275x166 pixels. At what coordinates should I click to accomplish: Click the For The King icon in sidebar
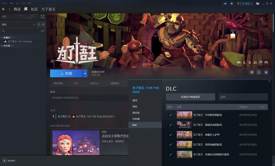click(5, 41)
